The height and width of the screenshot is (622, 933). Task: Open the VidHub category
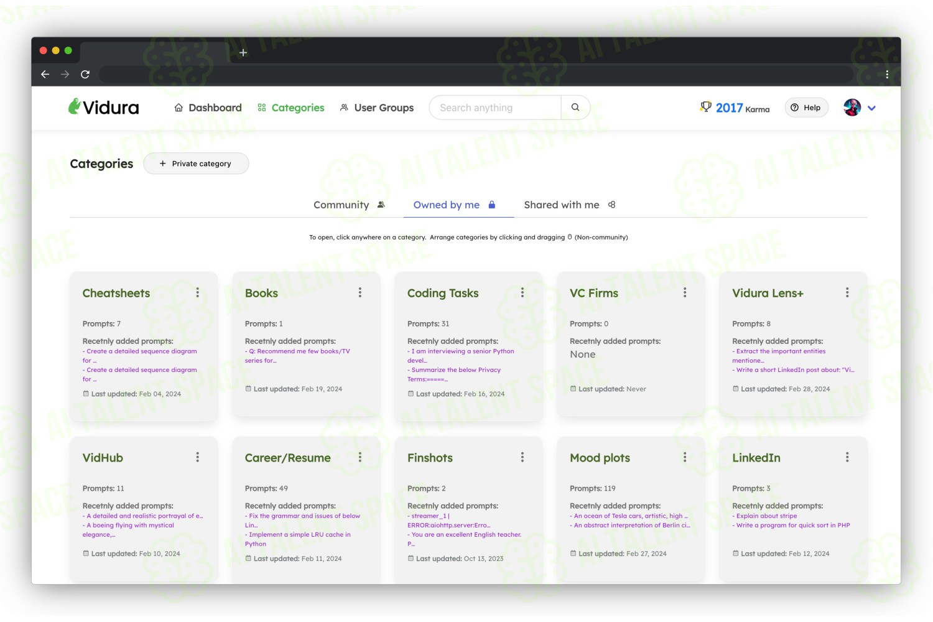click(x=103, y=458)
